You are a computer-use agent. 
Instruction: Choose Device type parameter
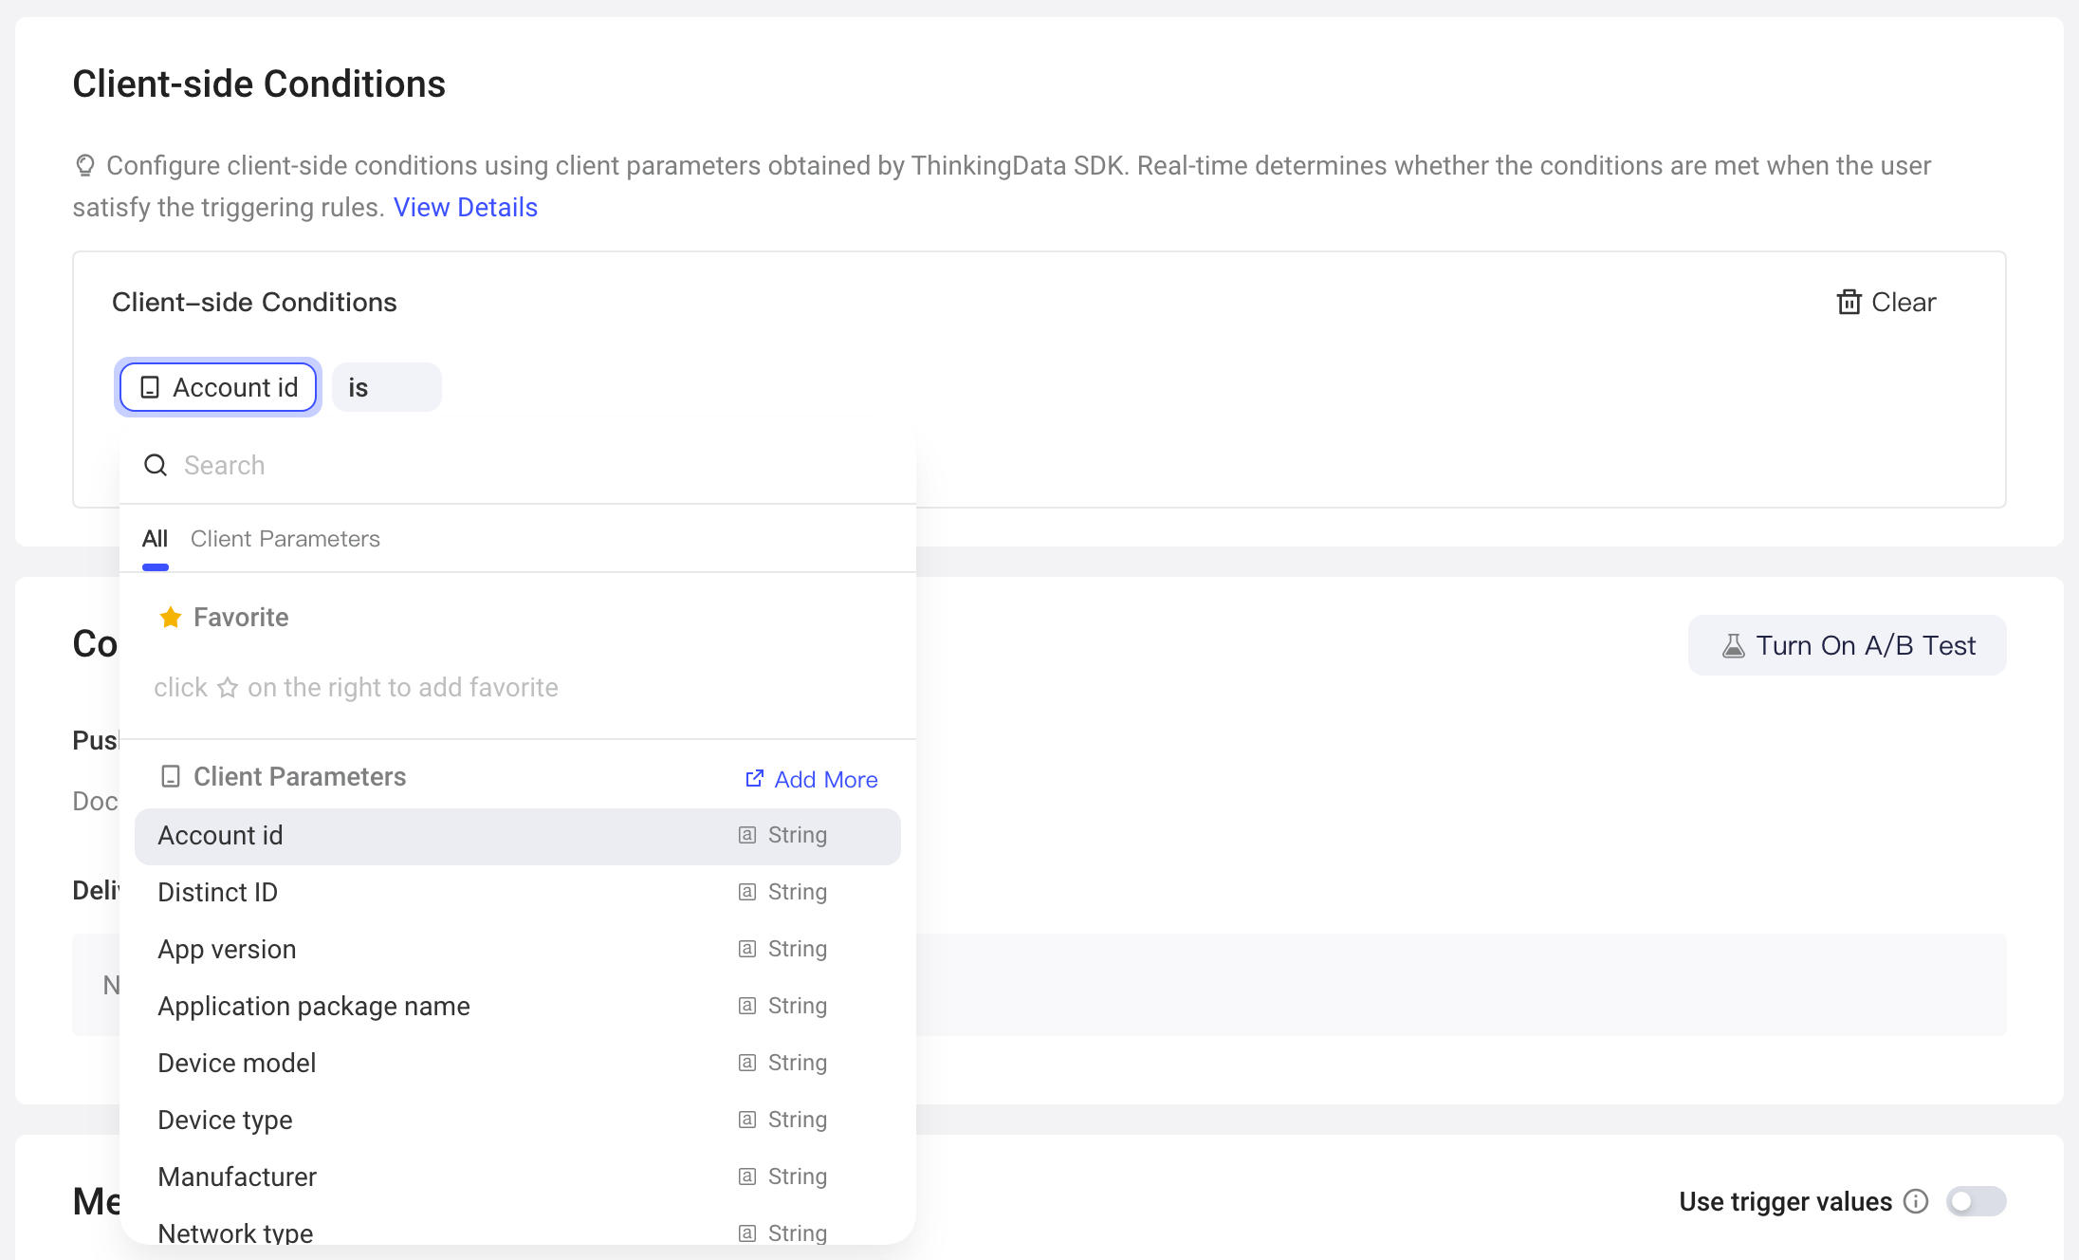tap(518, 1121)
